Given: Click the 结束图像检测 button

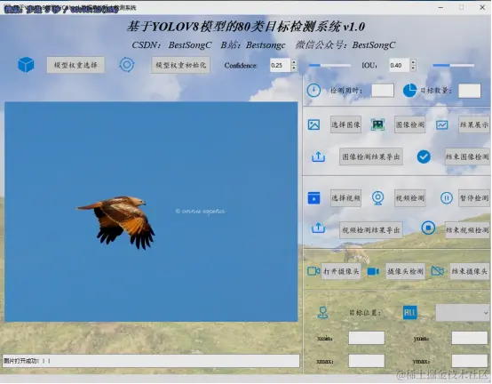Looking at the screenshot, I should [x=467, y=156].
